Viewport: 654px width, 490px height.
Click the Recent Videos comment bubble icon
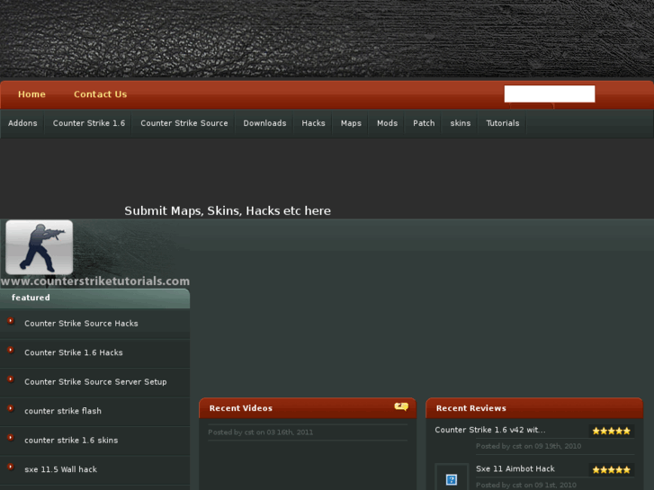[401, 406]
